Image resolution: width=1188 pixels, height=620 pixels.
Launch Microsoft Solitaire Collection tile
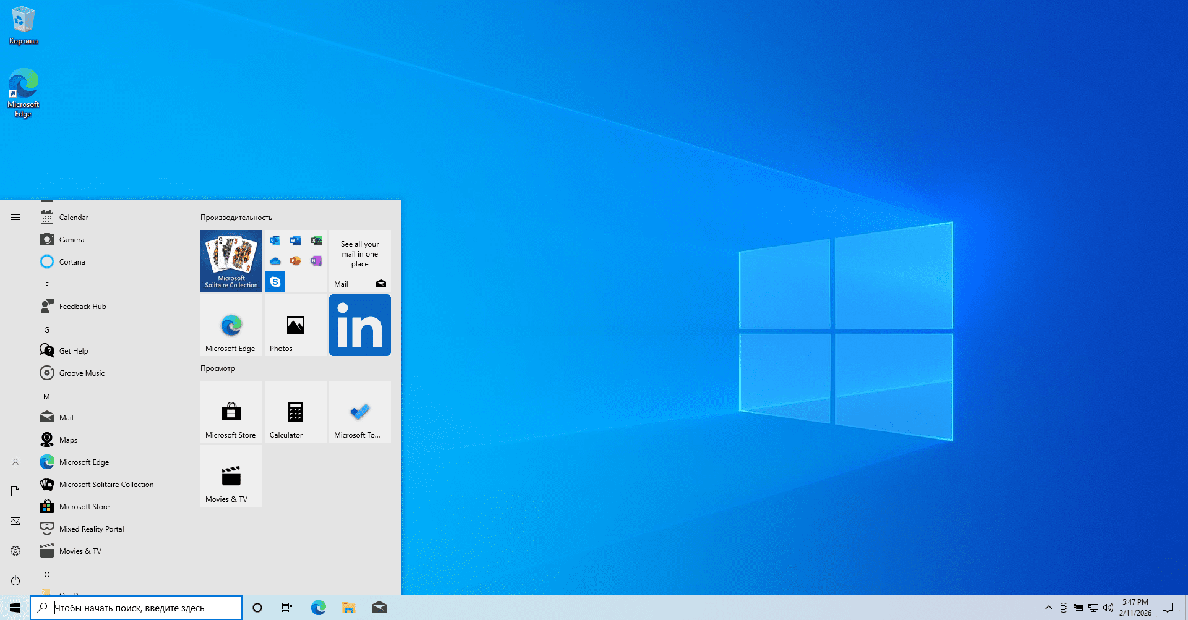(x=231, y=260)
